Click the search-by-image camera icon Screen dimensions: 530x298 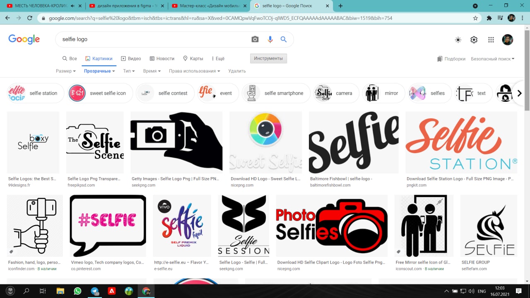coord(255,39)
